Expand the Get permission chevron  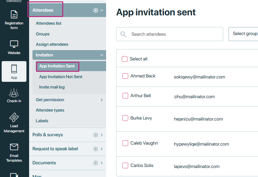[x=102, y=100]
